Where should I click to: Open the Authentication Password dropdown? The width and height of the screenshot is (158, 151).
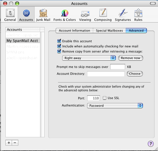[x=115, y=106]
